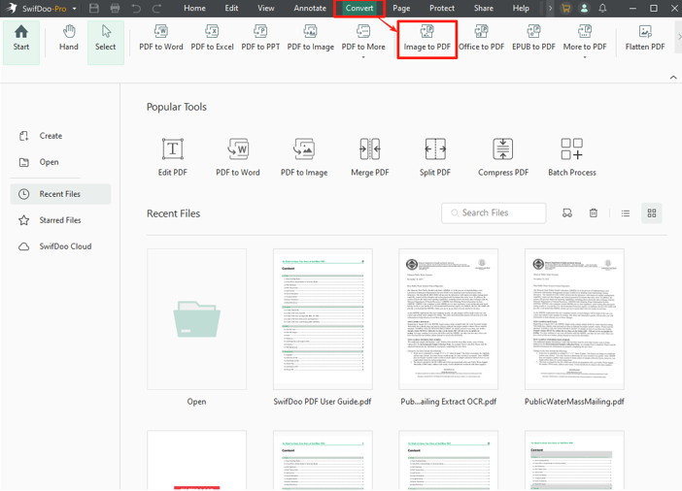Click the Flatten PDF tool
Image resolution: width=682 pixels, height=491 pixels.
[645, 39]
